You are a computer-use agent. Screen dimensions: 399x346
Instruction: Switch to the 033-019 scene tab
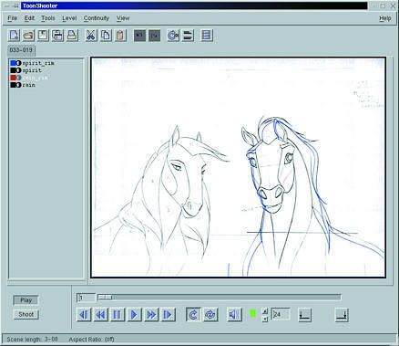(x=21, y=50)
